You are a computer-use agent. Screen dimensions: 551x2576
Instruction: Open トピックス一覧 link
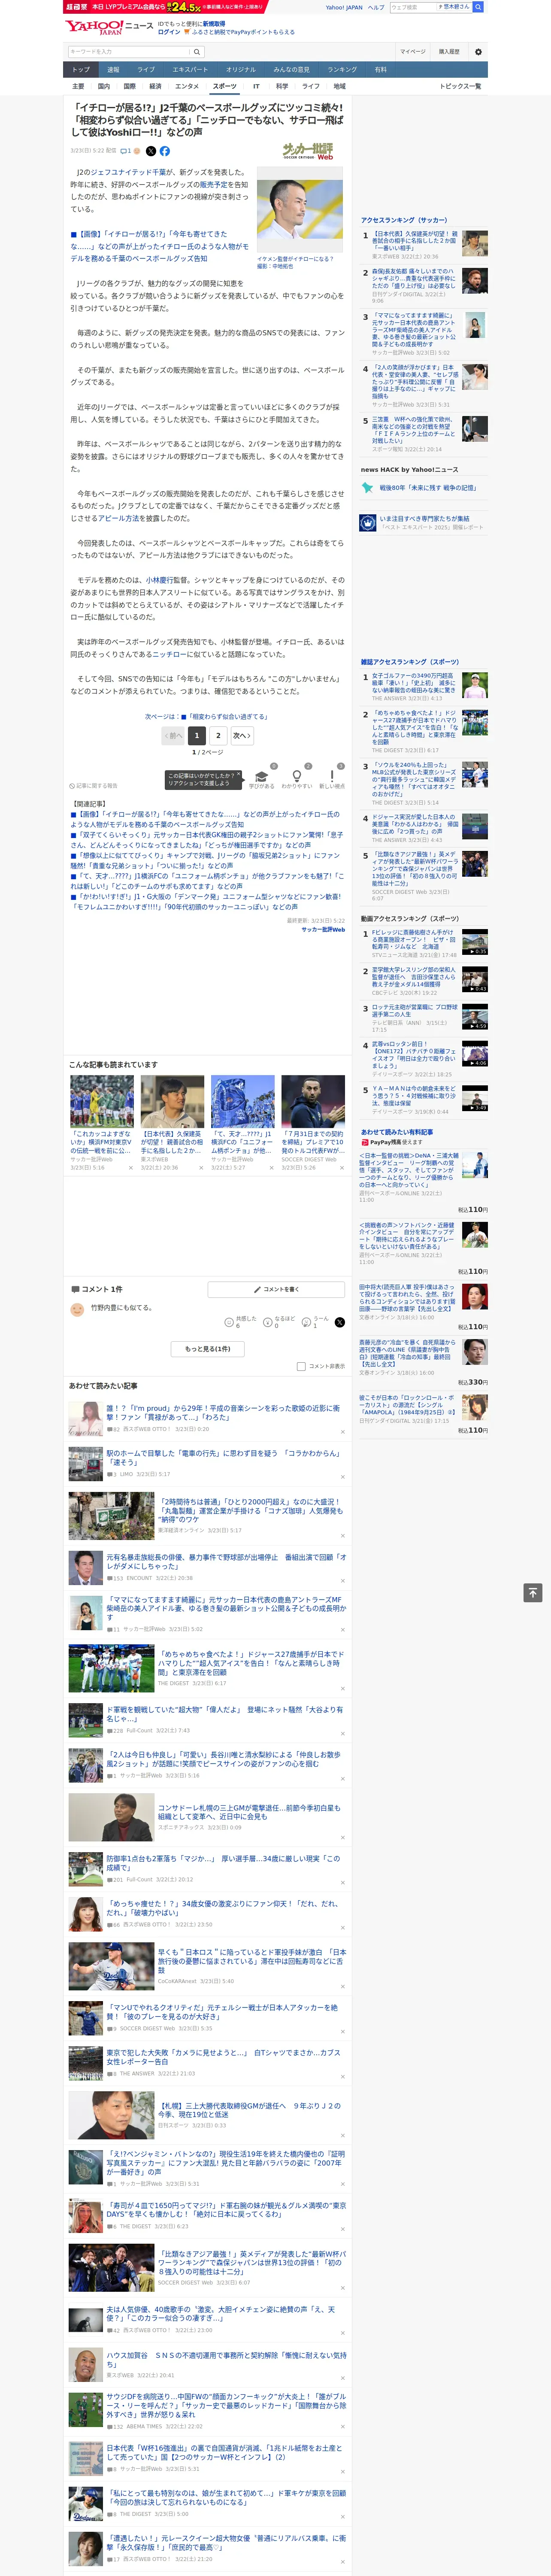tap(460, 86)
